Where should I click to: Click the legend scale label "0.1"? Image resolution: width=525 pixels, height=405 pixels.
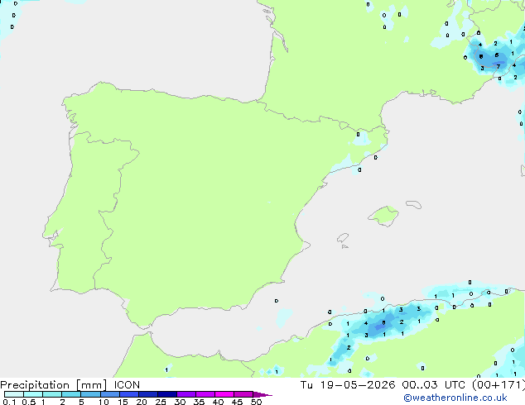point(9,402)
